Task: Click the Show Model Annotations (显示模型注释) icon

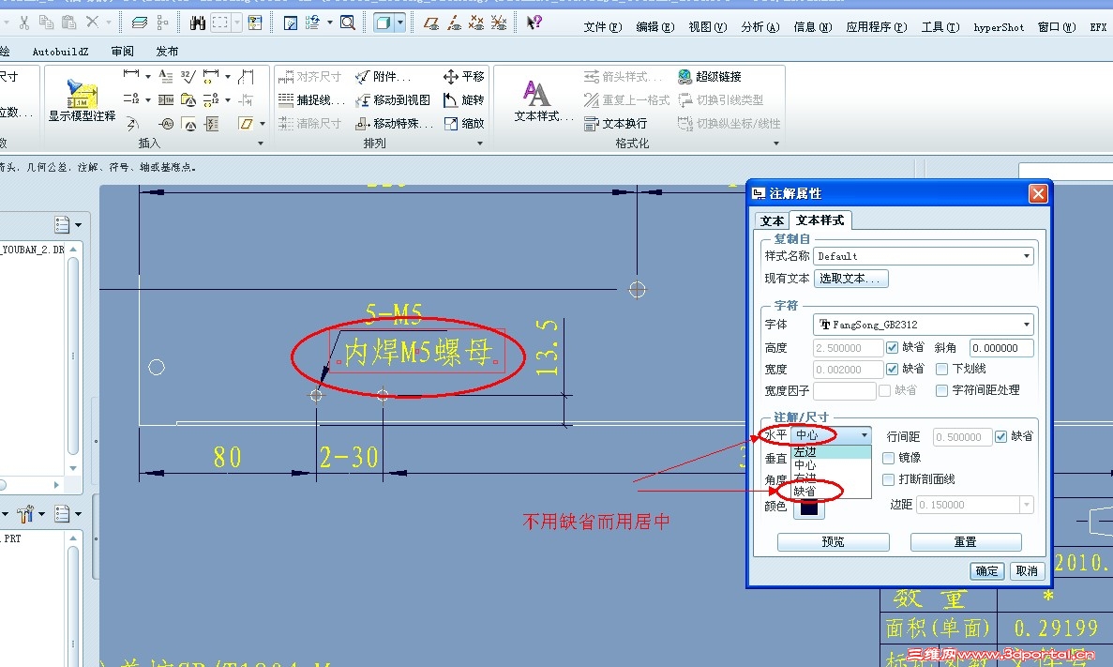Action: (82, 95)
